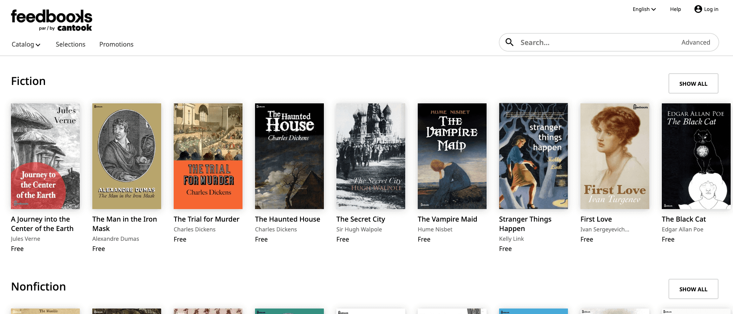
Task: Open author Edgar Allan Poe's page
Action: (x=683, y=229)
